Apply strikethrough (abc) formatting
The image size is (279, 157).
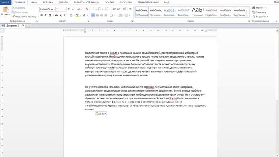(x=57, y=15)
